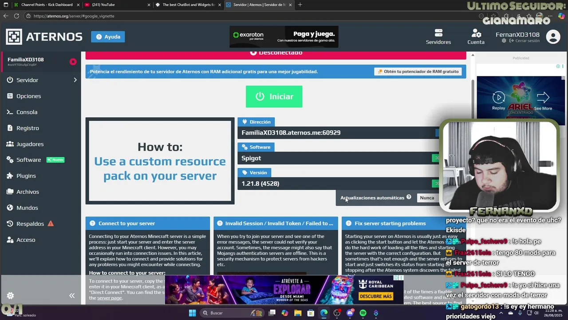Open Microsoft Store from taskbar
Screen dimensions: 568x320
[311, 313]
